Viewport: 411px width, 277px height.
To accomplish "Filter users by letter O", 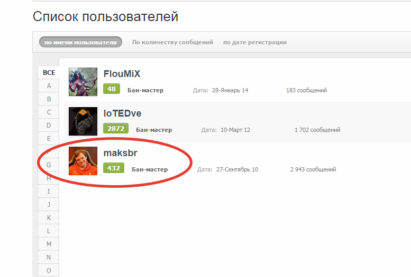I will [49, 271].
